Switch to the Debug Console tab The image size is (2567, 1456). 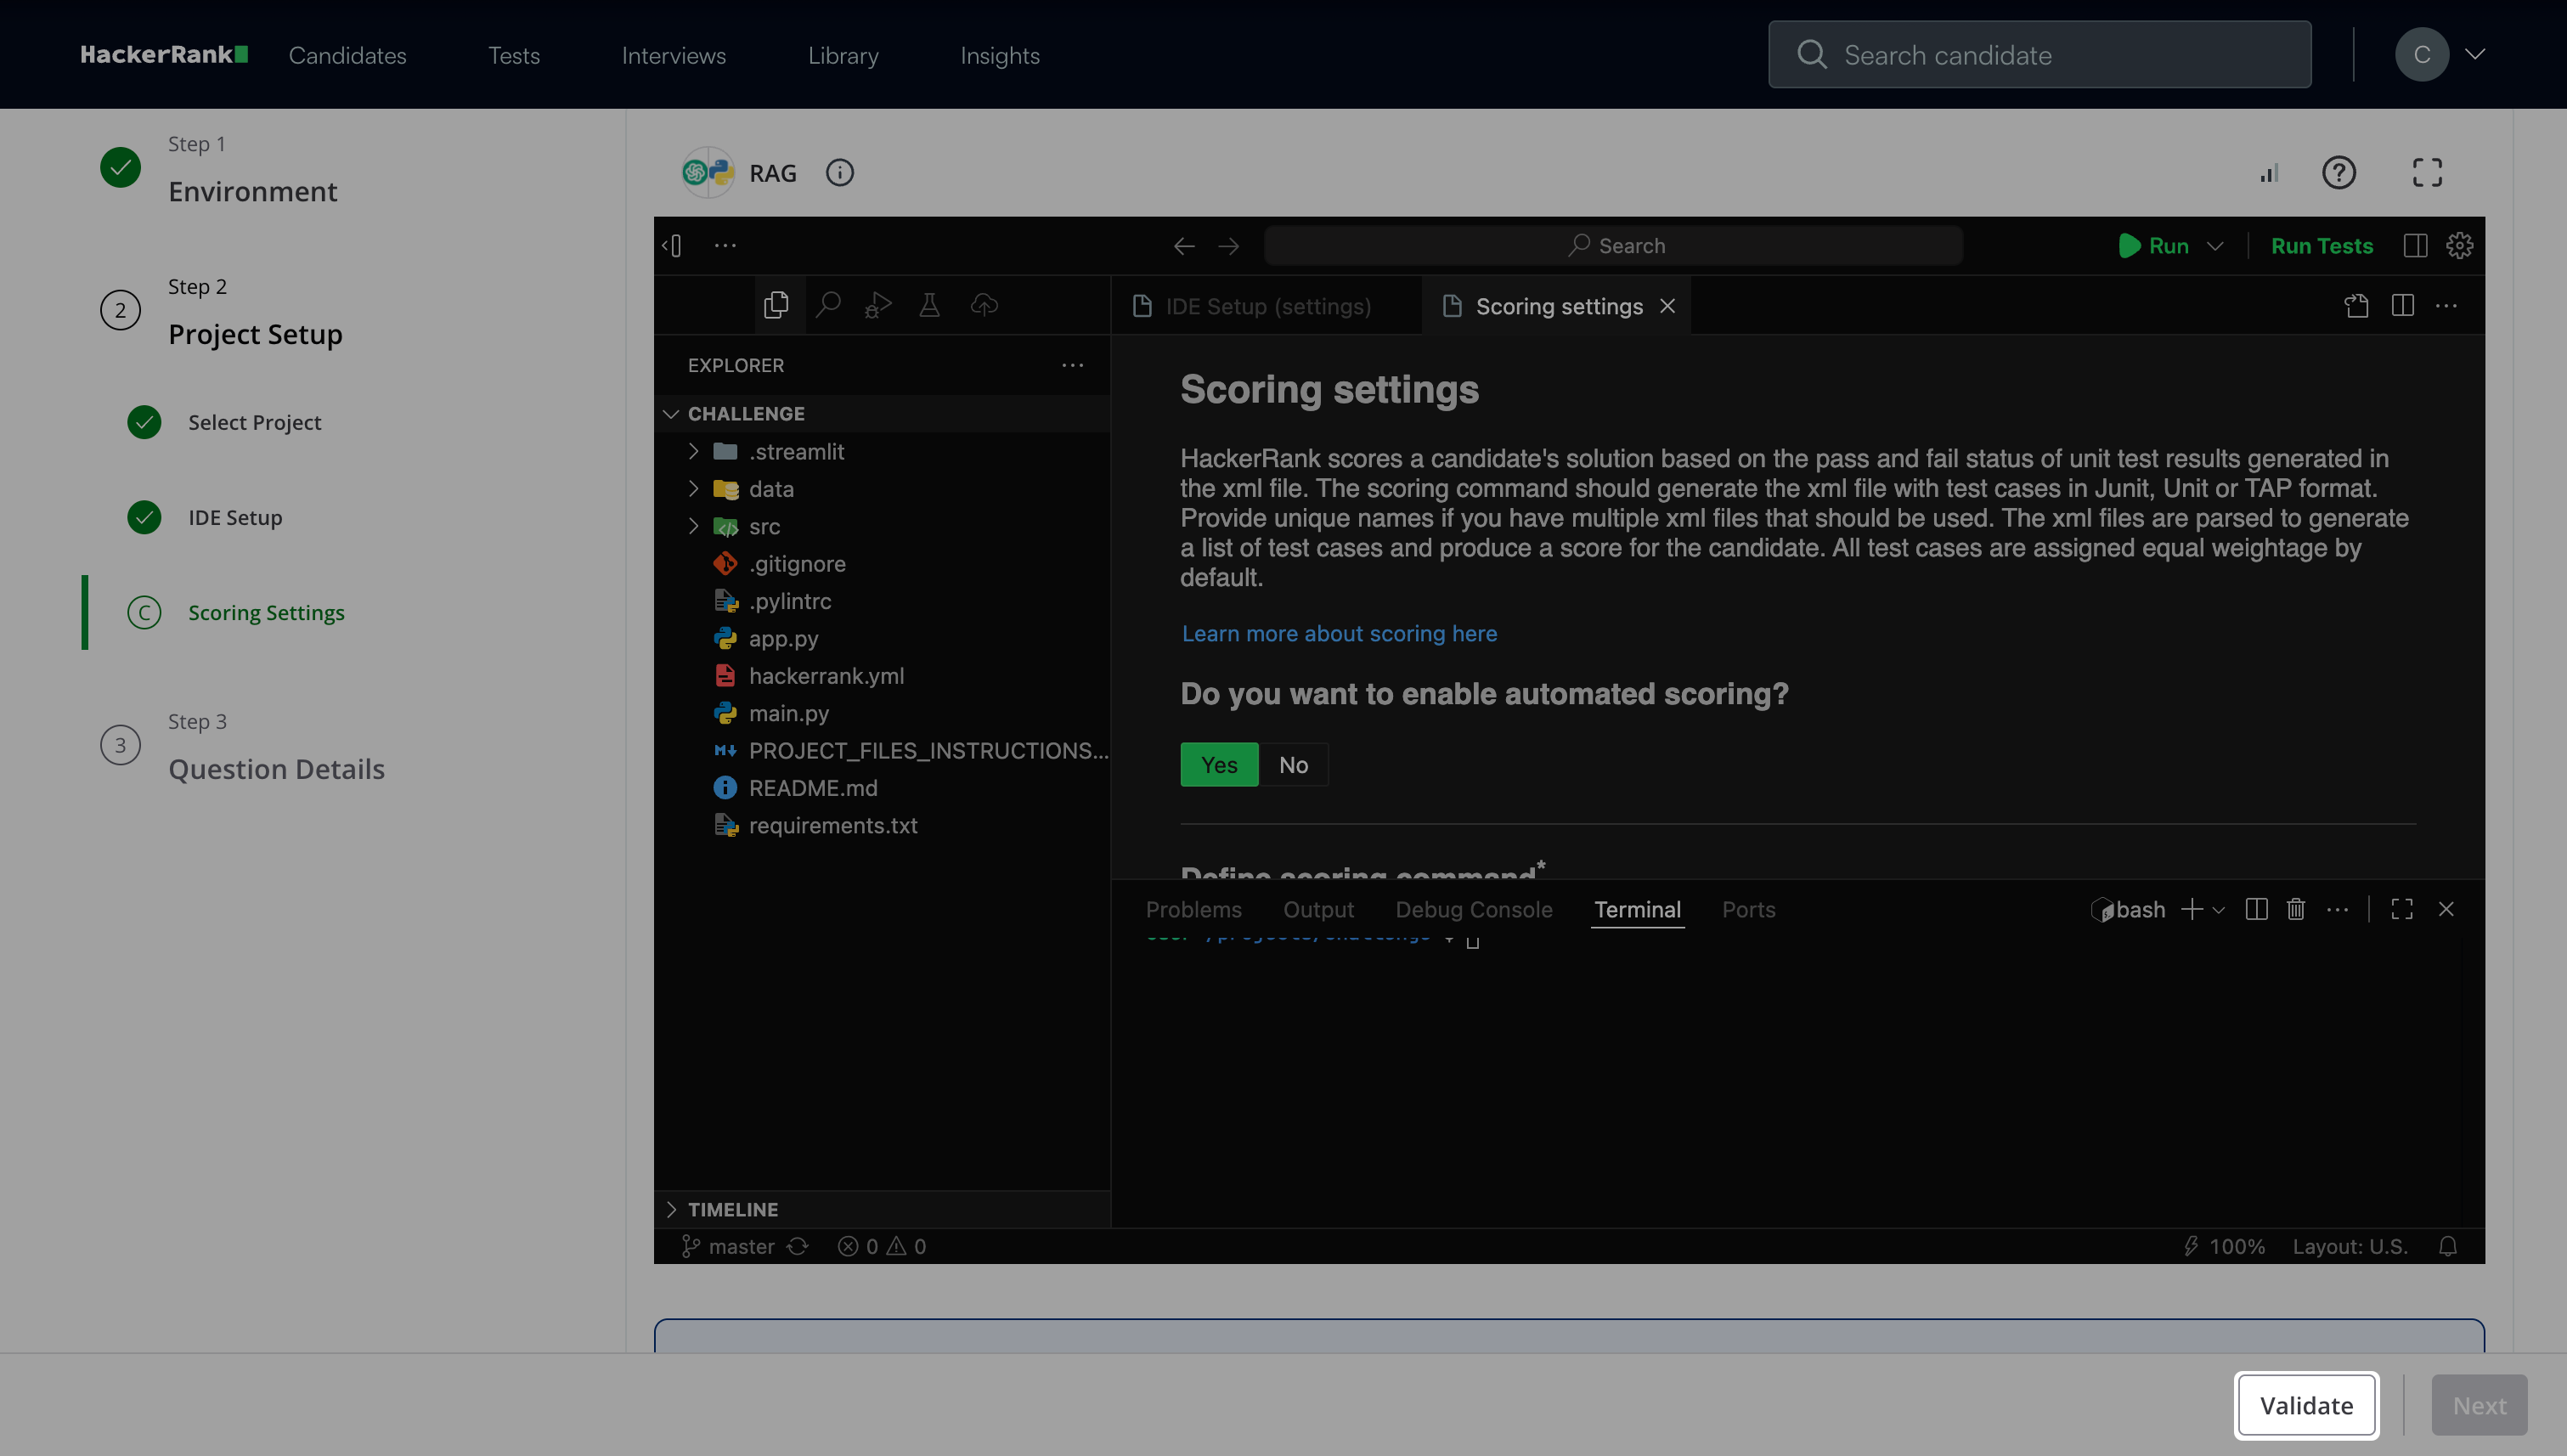pos(1474,910)
